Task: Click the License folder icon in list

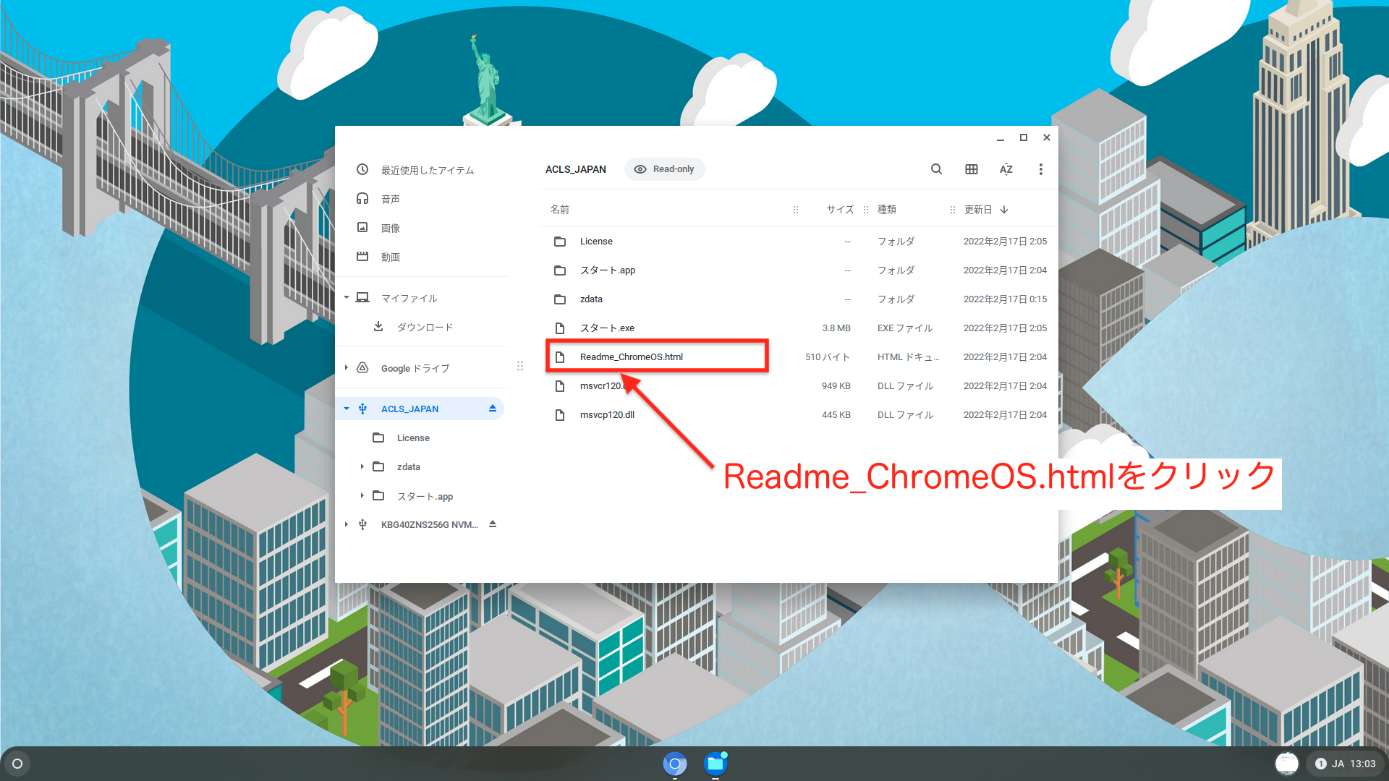Action: tap(560, 241)
